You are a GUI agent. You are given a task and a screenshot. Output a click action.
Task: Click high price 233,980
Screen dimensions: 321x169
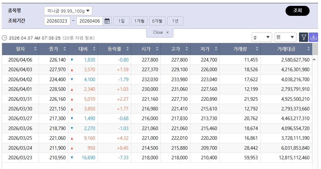pyautogui.click(x=179, y=79)
